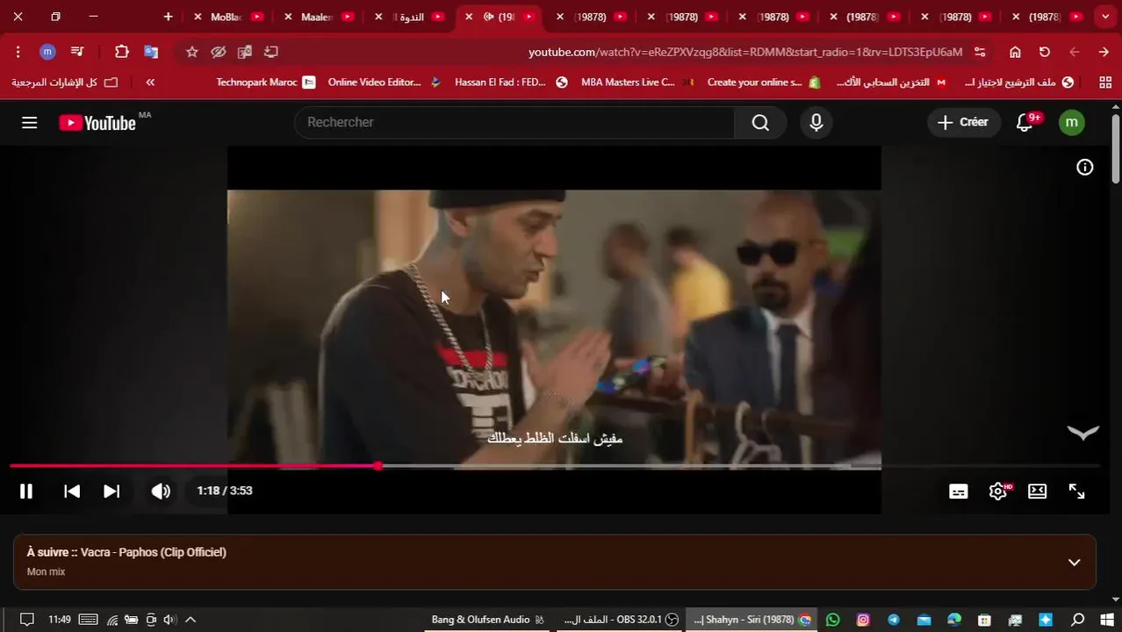This screenshot has height=632, width=1122.
Task: Start voice search with microphone icon
Action: click(816, 123)
